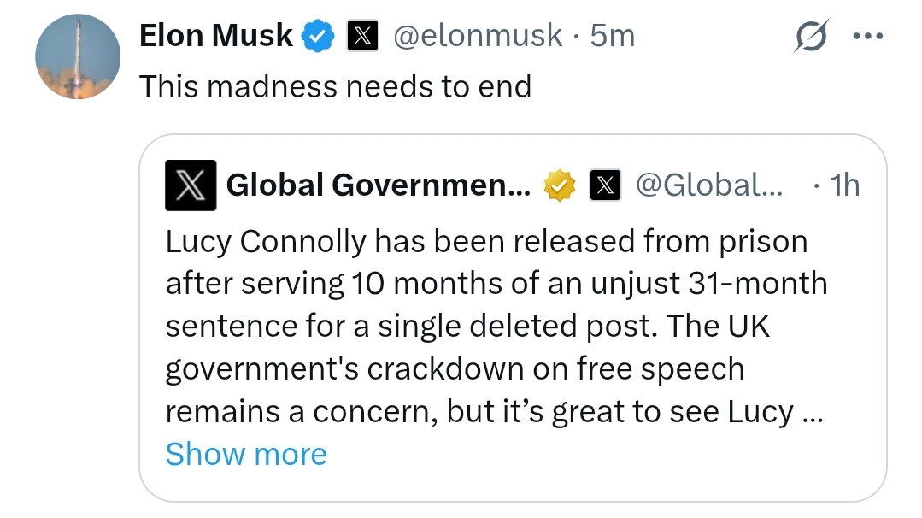Select the "This madness needs to end" text

[x=335, y=86]
